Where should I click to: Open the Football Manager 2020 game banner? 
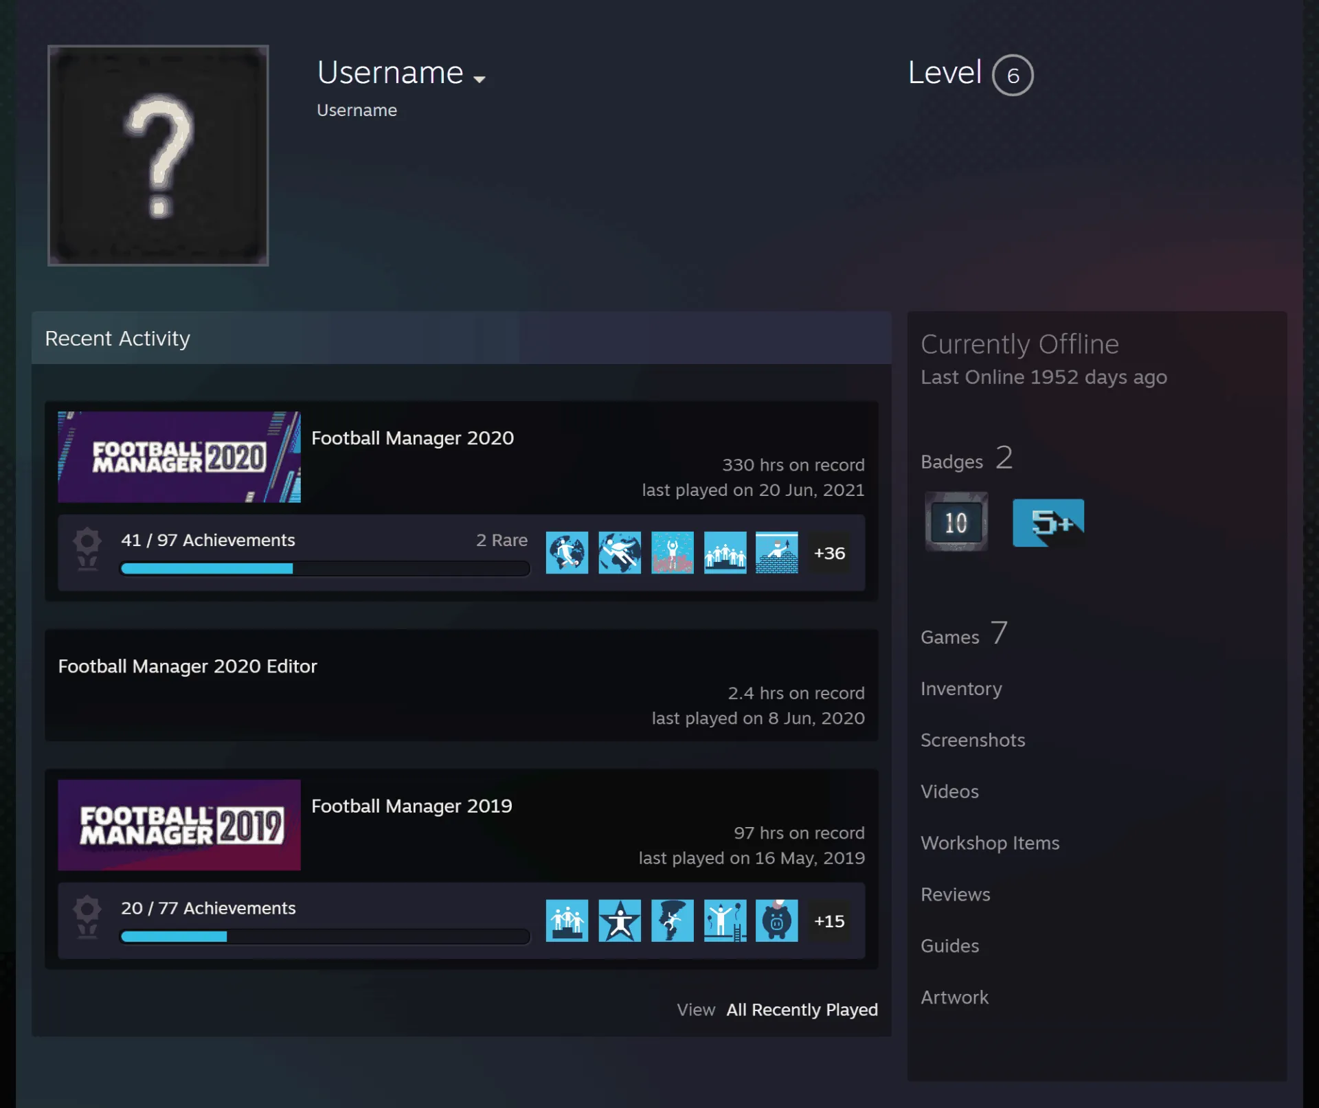[x=179, y=457]
